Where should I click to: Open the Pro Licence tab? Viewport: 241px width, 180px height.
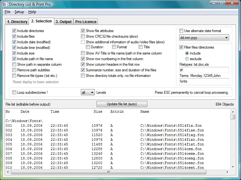tap(86, 22)
